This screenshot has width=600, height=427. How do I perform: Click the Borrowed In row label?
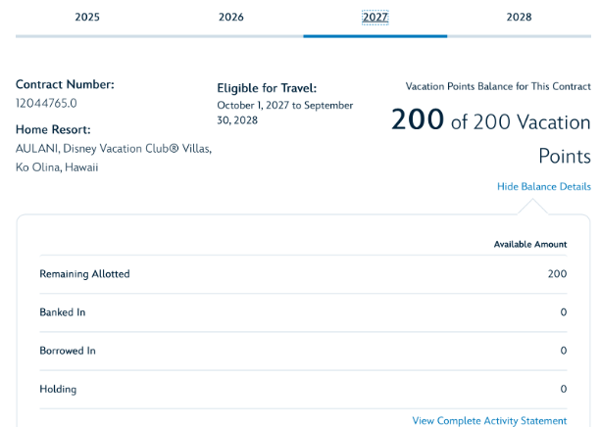click(68, 351)
